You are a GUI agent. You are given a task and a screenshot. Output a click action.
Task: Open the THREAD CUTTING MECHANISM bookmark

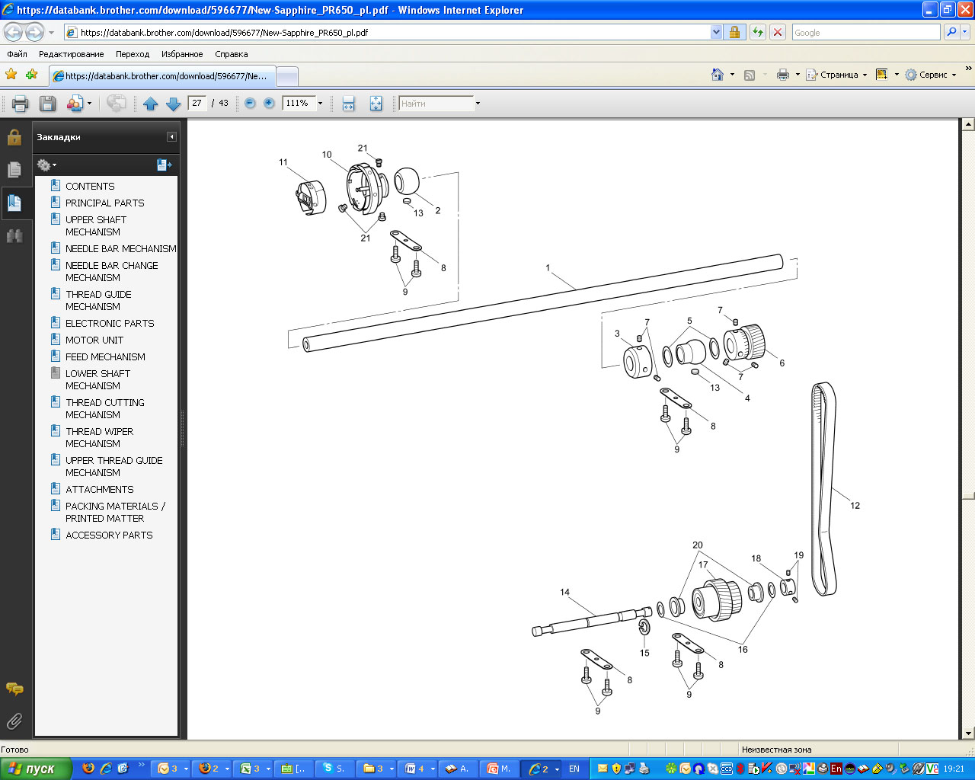(x=104, y=408)
